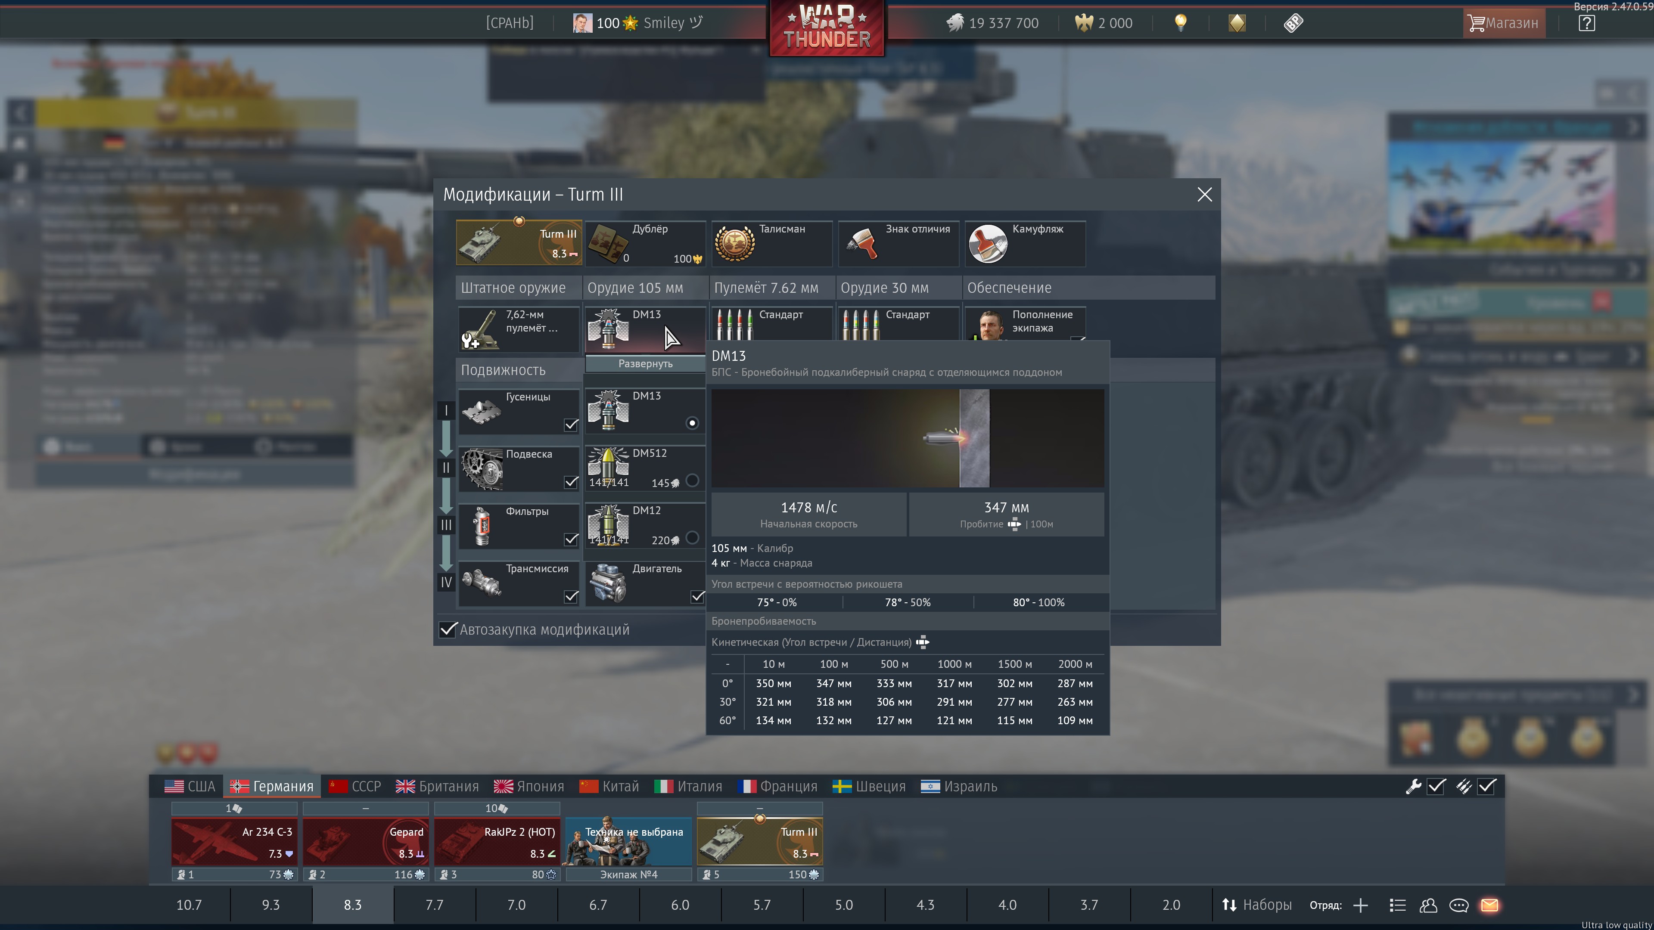The image size is (1654, 930).
Task: Click the Двигатель engine icon
Action: (x=608, y=583)
